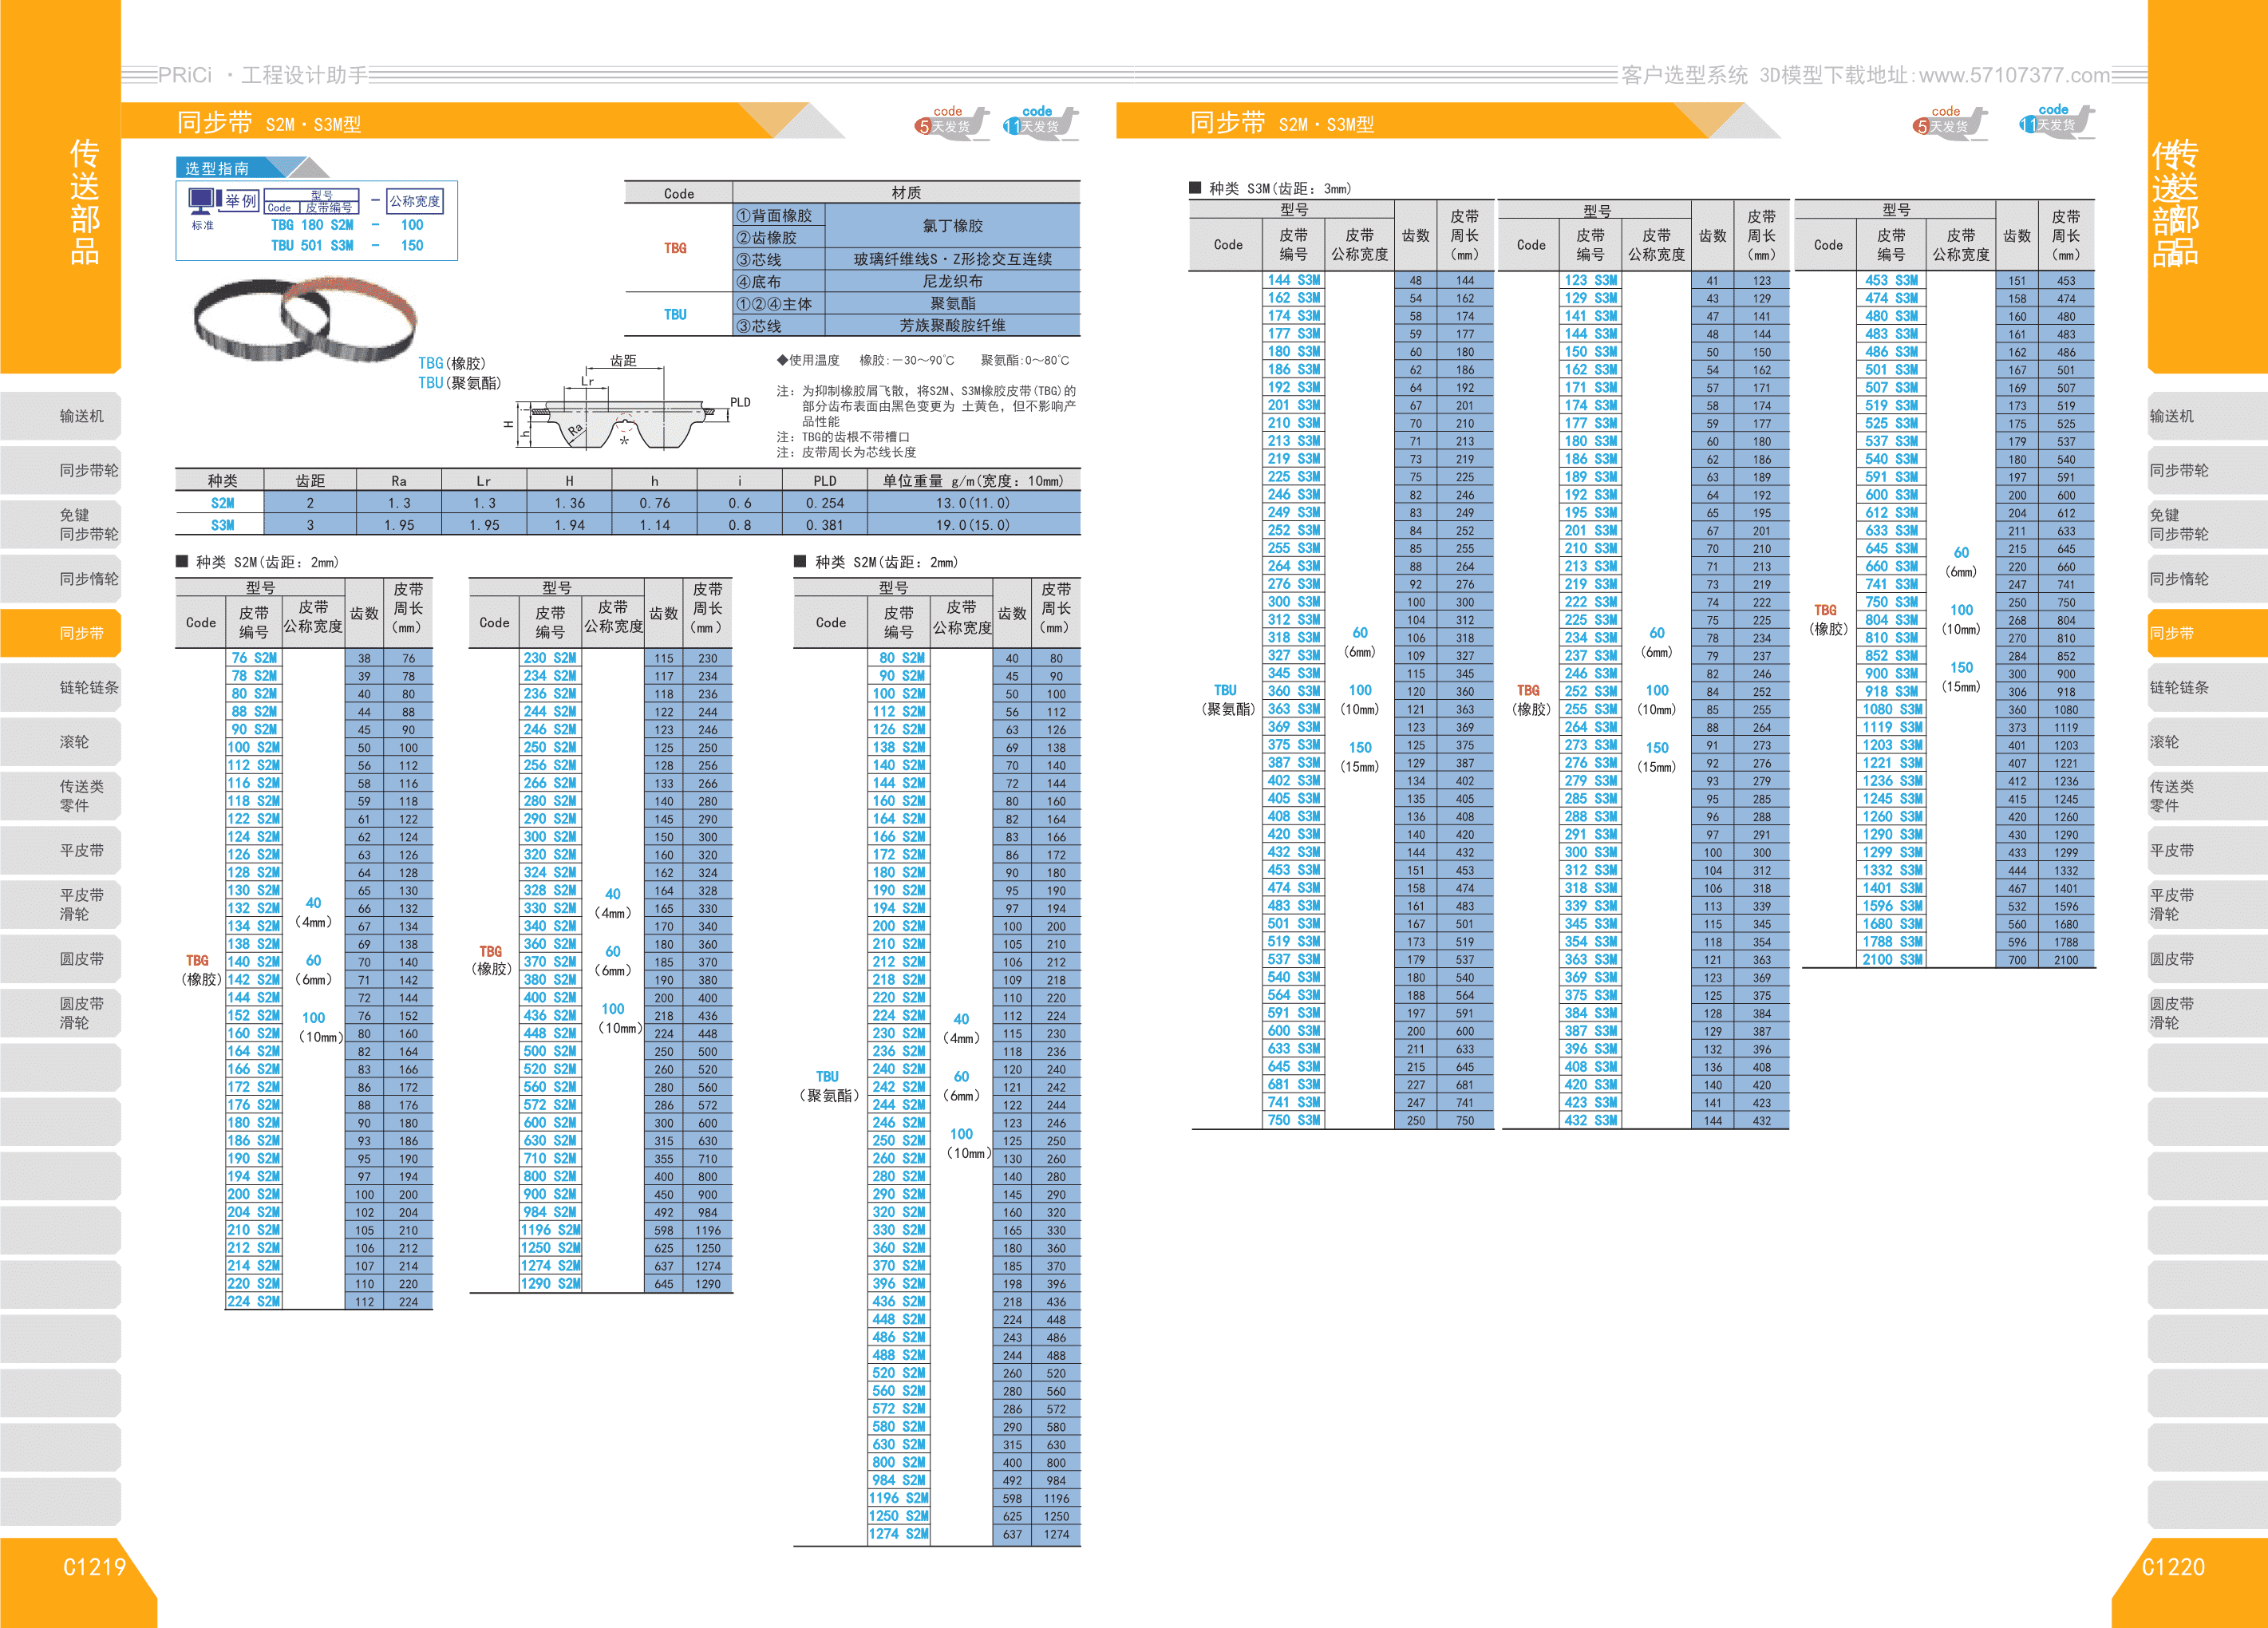Open the 同步带轮 tab on the left edge
Screen dimensions: 2268x1628
[61, 470]
